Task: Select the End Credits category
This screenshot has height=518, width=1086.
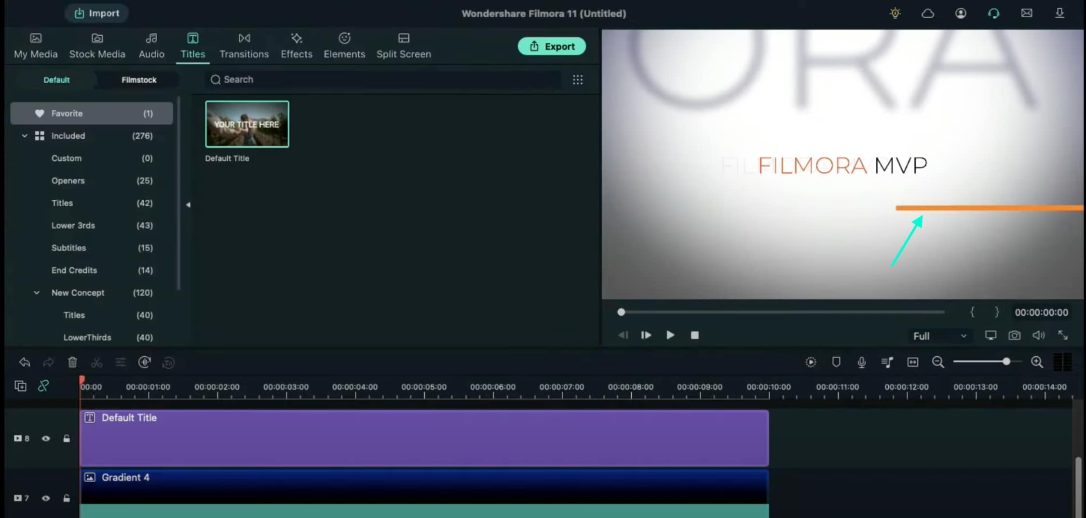Action: tap(92, 270)
